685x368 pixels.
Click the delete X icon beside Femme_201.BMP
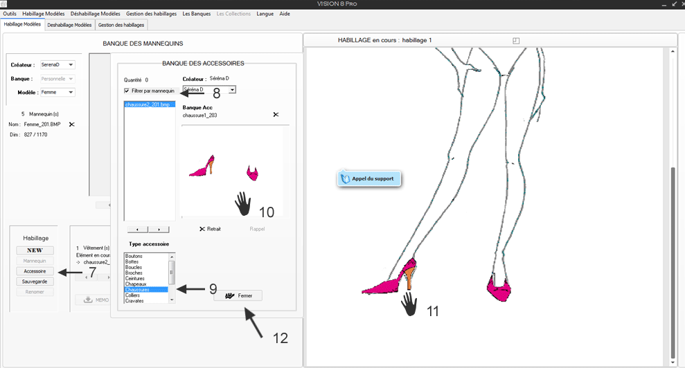coord(71,125)
